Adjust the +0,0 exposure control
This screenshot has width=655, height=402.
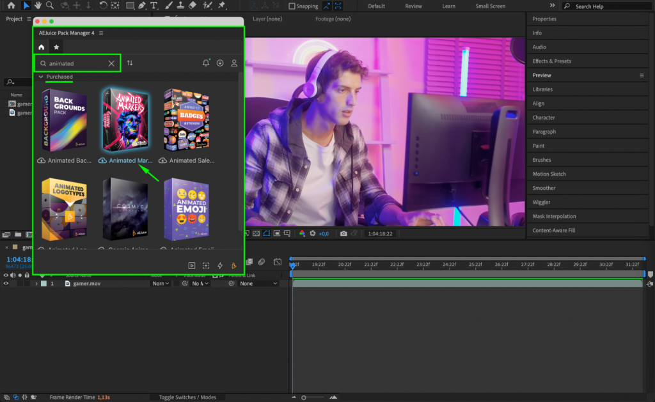pos(324,233)
